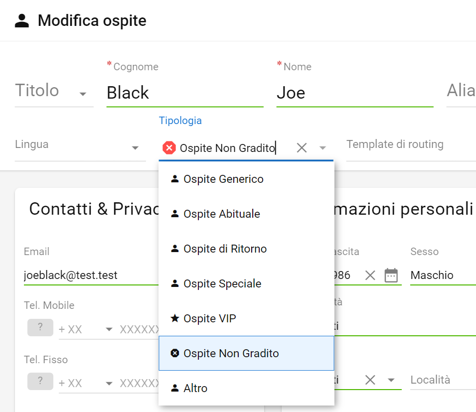Screen dimensions: 476x412
Task: Select Ospite Generico option
Action: (246, 179)
